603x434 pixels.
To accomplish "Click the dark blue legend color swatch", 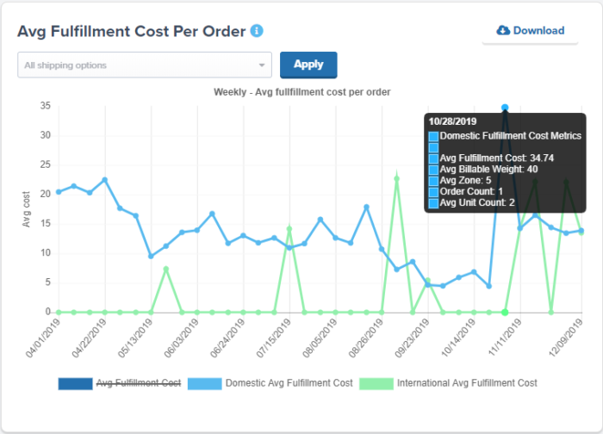I will [x=75, y=383].
